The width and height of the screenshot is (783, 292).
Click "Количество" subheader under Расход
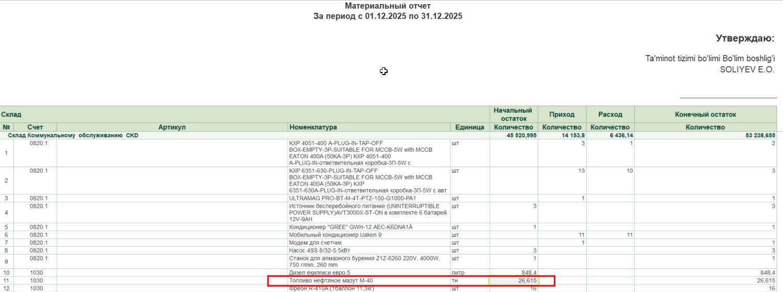coord(610,127)
